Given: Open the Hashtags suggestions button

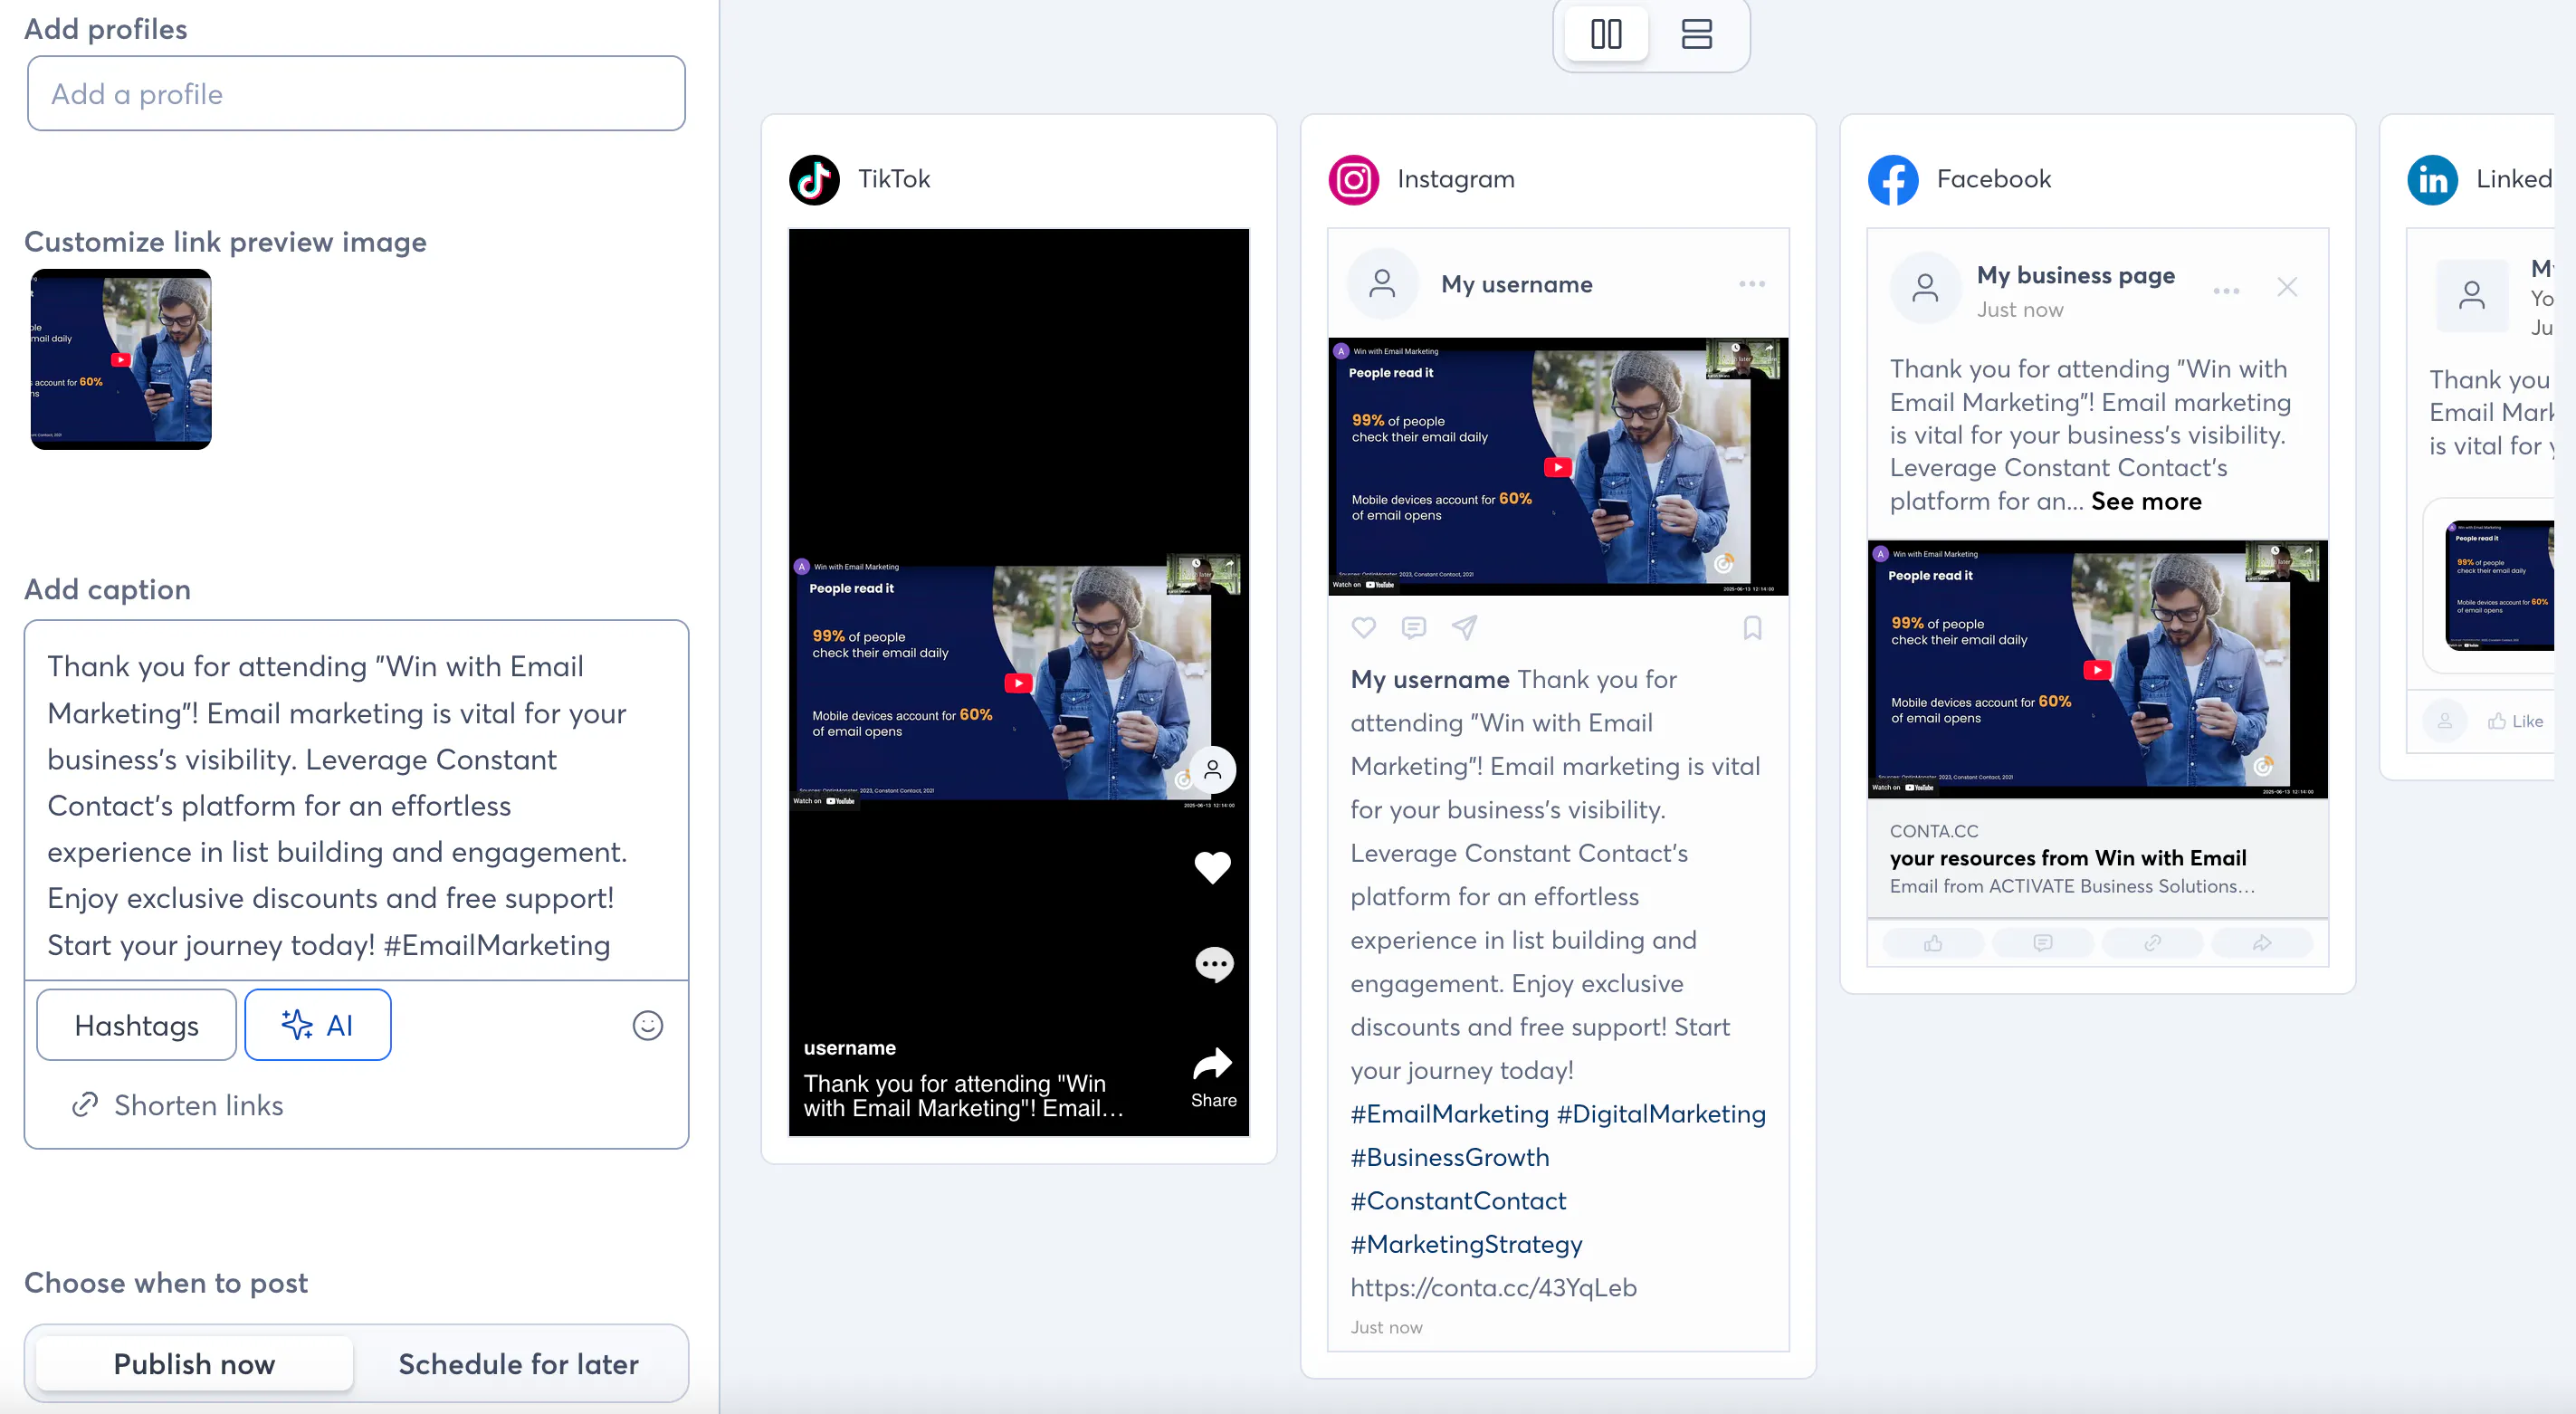Looking at the screenshot, I should tap(136, 1025).
